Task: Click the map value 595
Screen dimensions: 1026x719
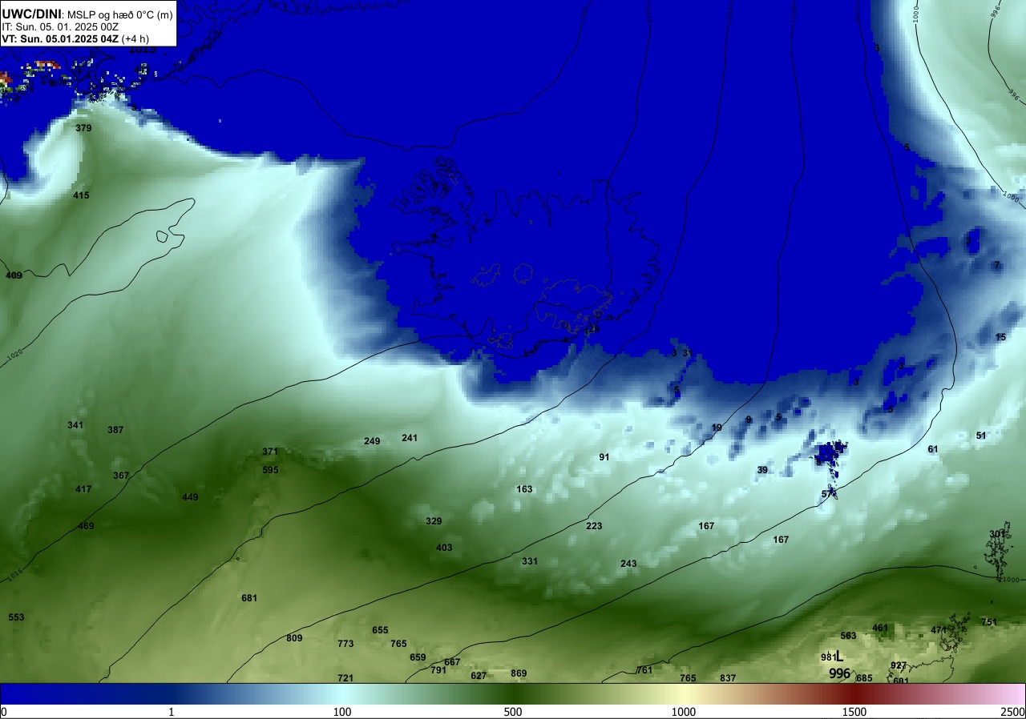Action: coord(270,470)
